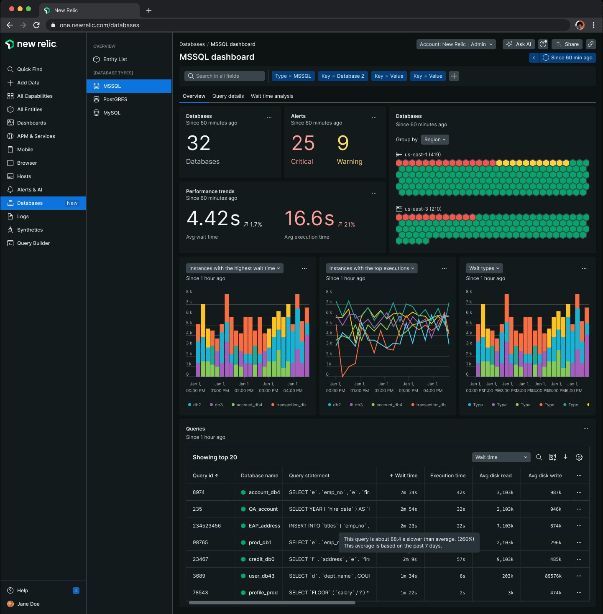Expand the Wait types chart dropdown
This screenshot has width=603, height=614.
click(484, 268)
